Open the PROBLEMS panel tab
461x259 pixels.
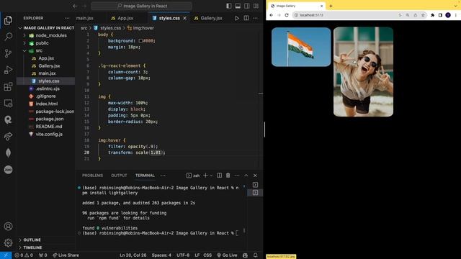click(92, 176)
